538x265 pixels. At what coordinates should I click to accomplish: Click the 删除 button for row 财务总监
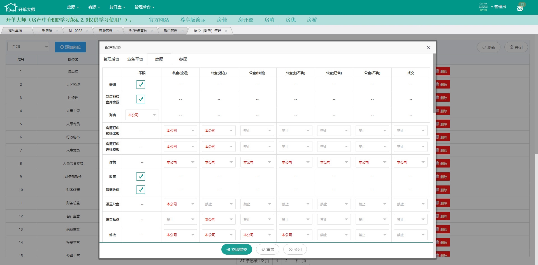[443, 203]
